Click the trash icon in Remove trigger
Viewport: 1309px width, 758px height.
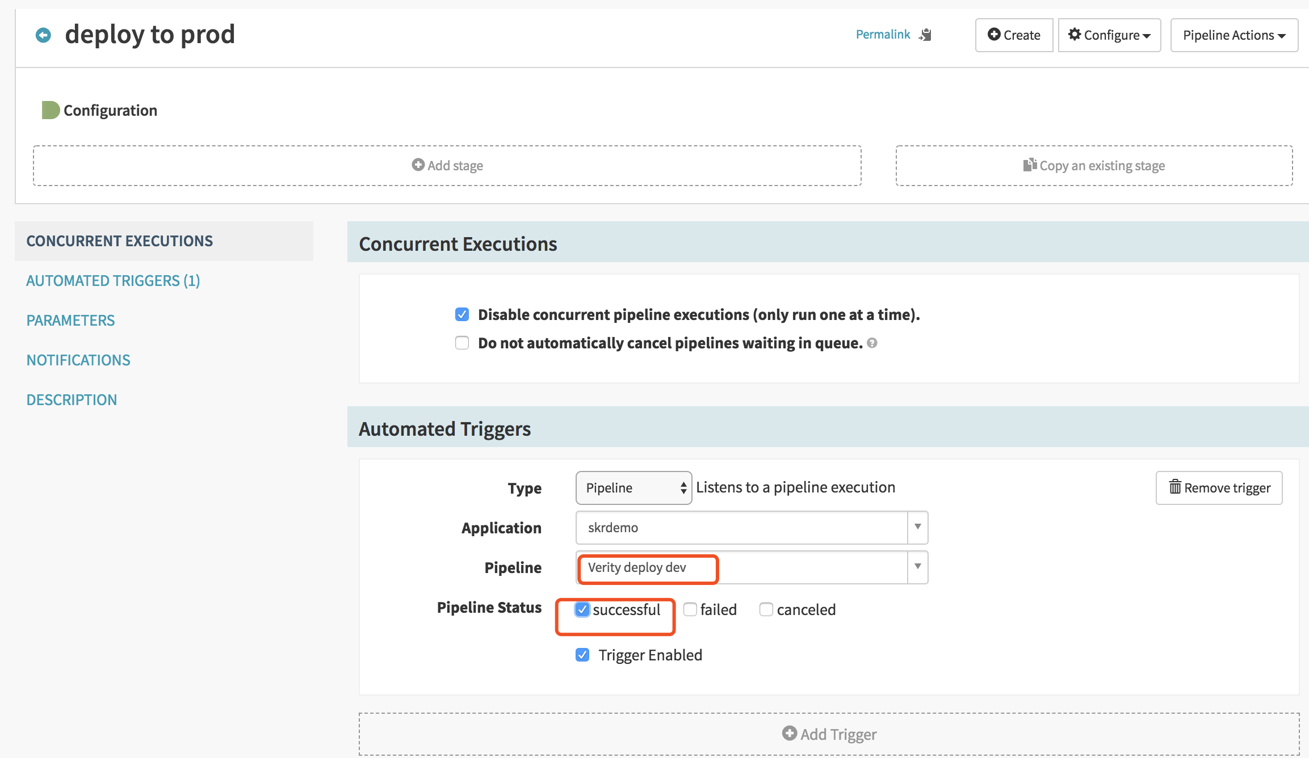click(1174, 487)
